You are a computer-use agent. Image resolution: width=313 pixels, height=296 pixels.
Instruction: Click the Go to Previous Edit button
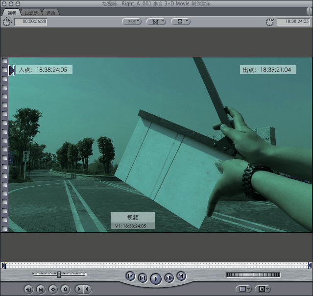pyautogui.click(x=130, y=276)
